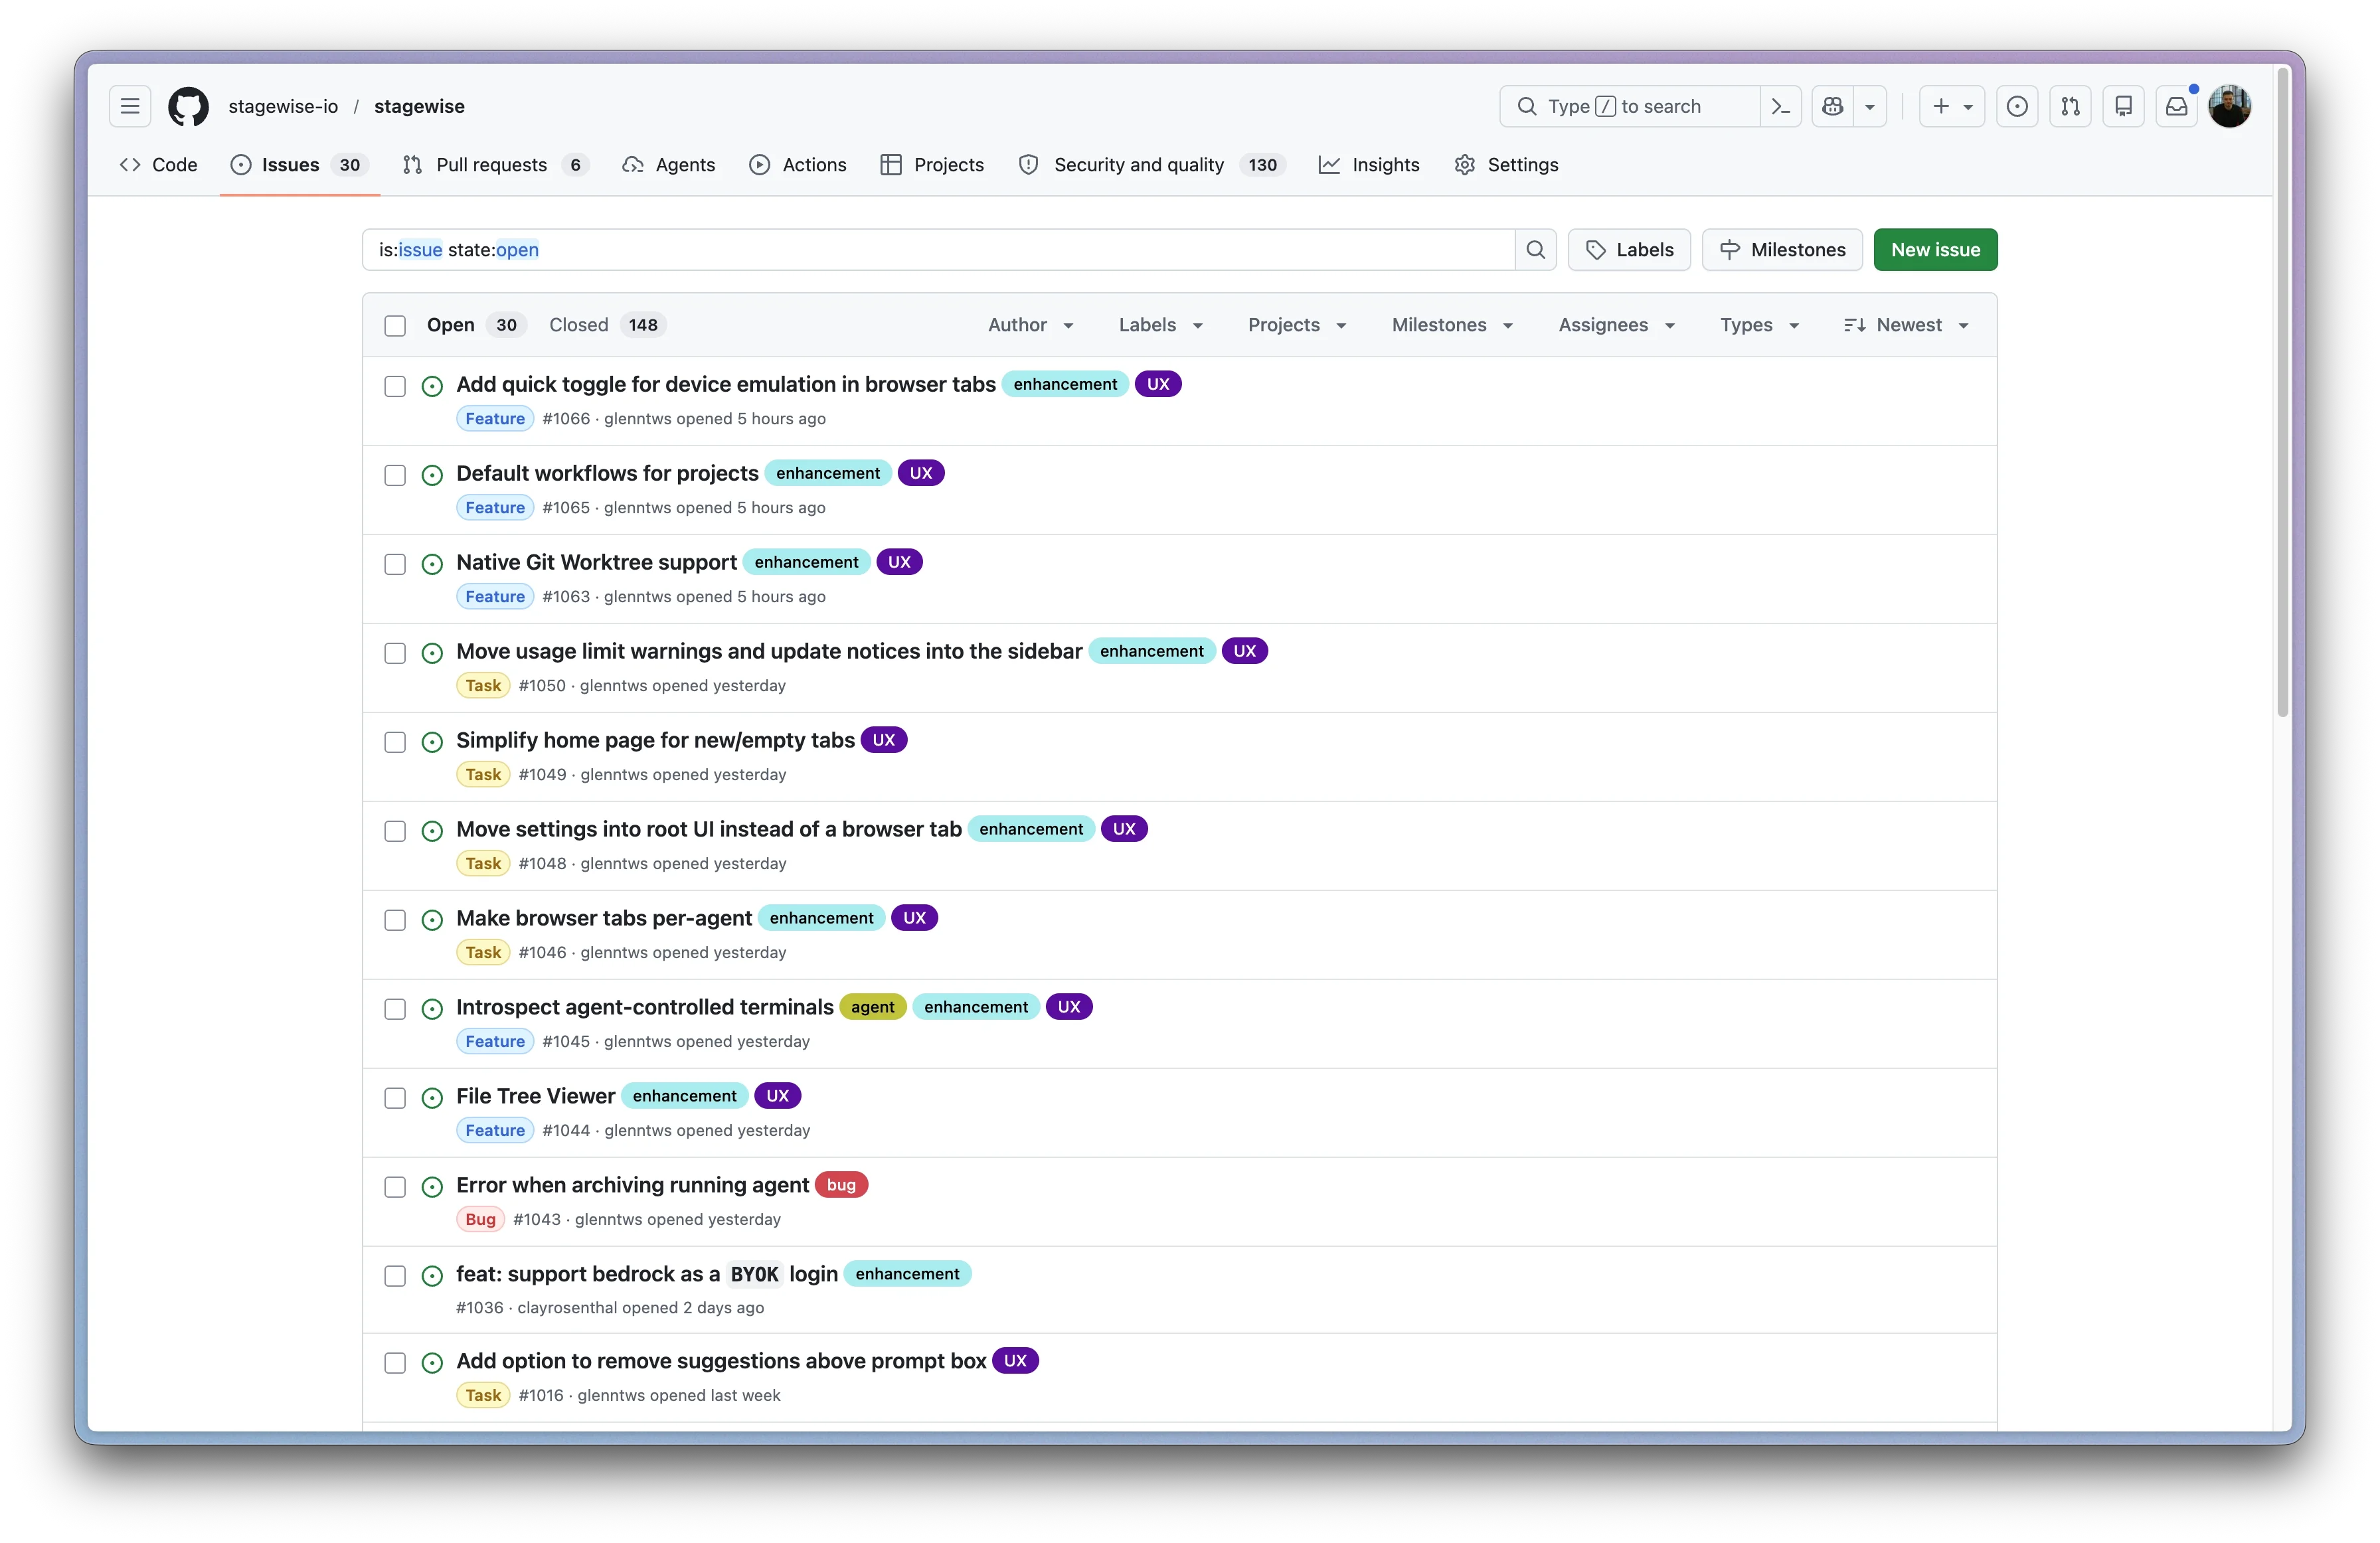Open the Security and quality tab

point(1151,165)
